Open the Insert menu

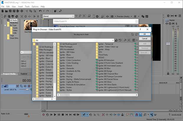pyautogui.click(x=20, y=6)
